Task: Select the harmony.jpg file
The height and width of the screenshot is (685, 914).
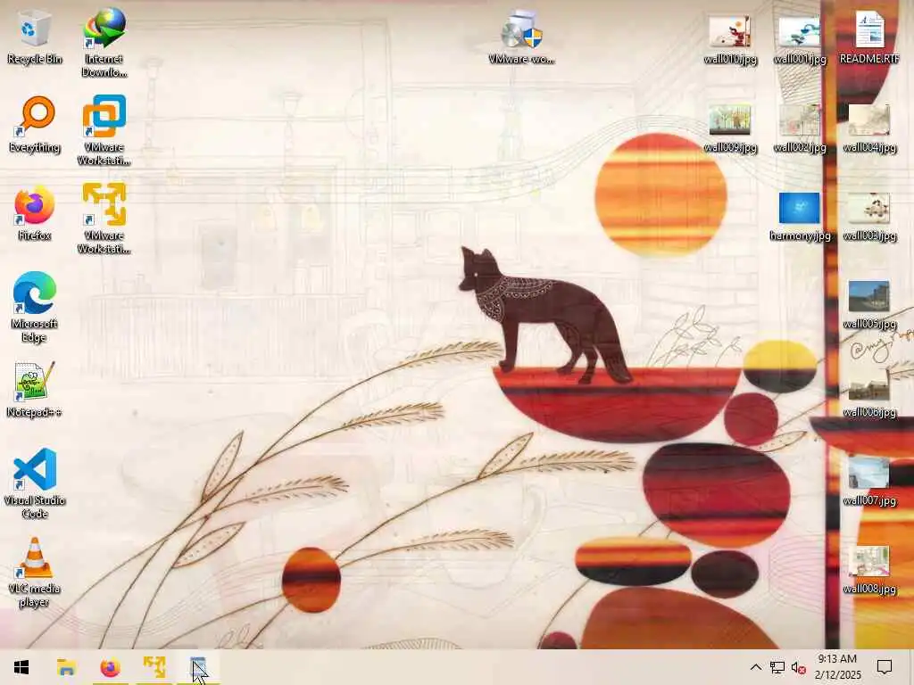Action: 799,218
